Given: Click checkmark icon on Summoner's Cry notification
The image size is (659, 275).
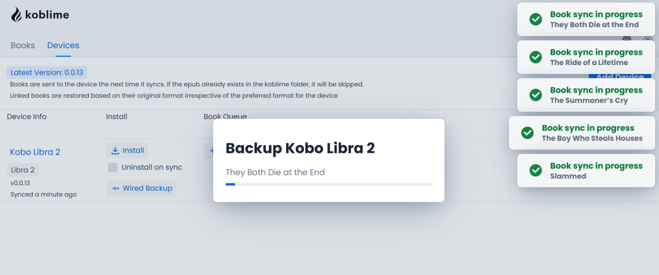Looking at the screenshot, I should tap(535, 95).
